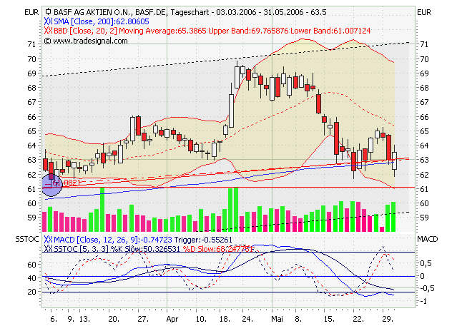Click the MACD indicator line icon
This screenshot has height=331, width=457.
(48, 240)
